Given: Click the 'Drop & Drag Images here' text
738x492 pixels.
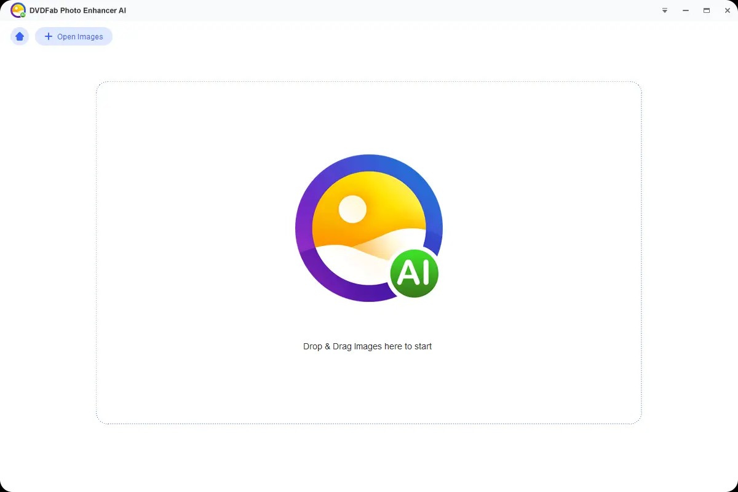Looking at the screenshot, I should pos(367,346).
